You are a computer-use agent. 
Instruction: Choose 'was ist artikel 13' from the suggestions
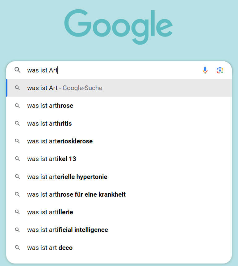coord(52,159)
